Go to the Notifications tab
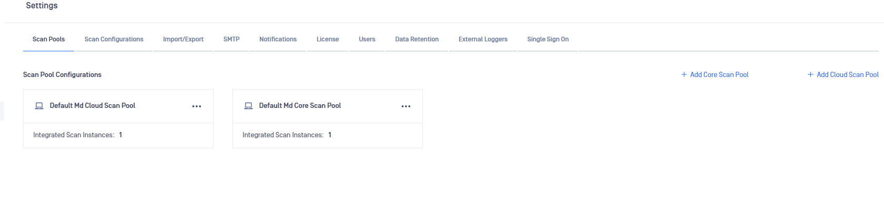Image resolution: width=884 pixels, height=209 pixels. point(278,39)
